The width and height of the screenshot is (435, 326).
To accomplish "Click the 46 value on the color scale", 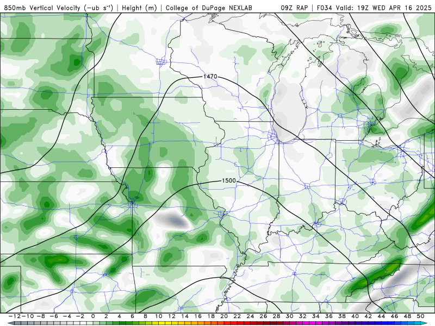I will pos(395,316).
